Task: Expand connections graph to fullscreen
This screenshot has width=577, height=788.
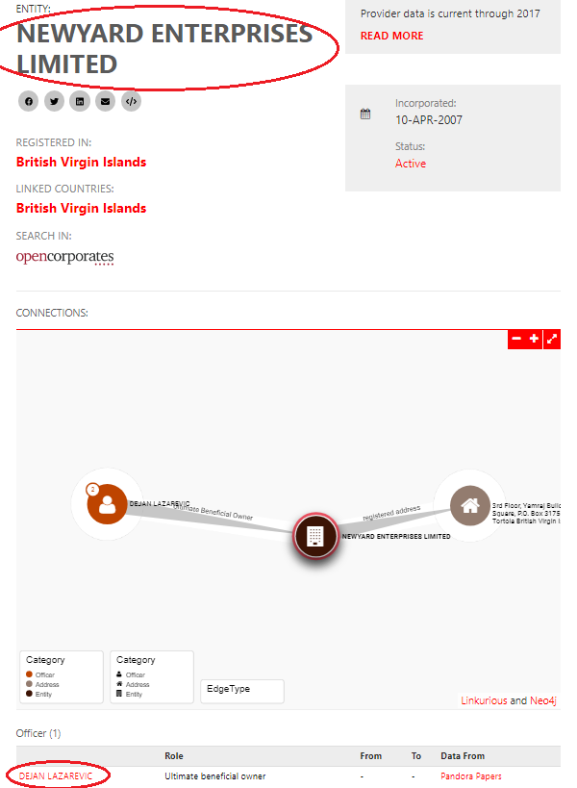Action: 552,340
